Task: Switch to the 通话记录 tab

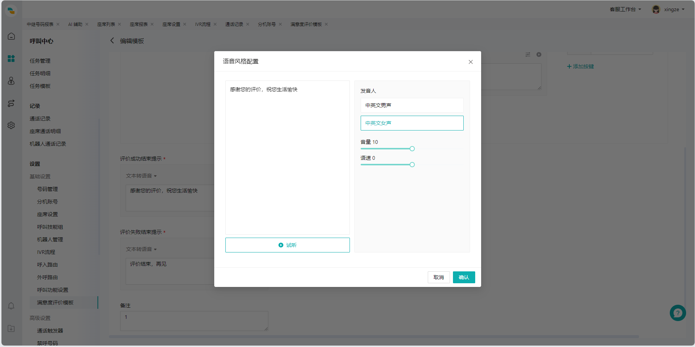Action: point(234,24)
